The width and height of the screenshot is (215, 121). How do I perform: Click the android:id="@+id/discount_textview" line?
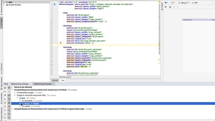[x=84, y=49]
